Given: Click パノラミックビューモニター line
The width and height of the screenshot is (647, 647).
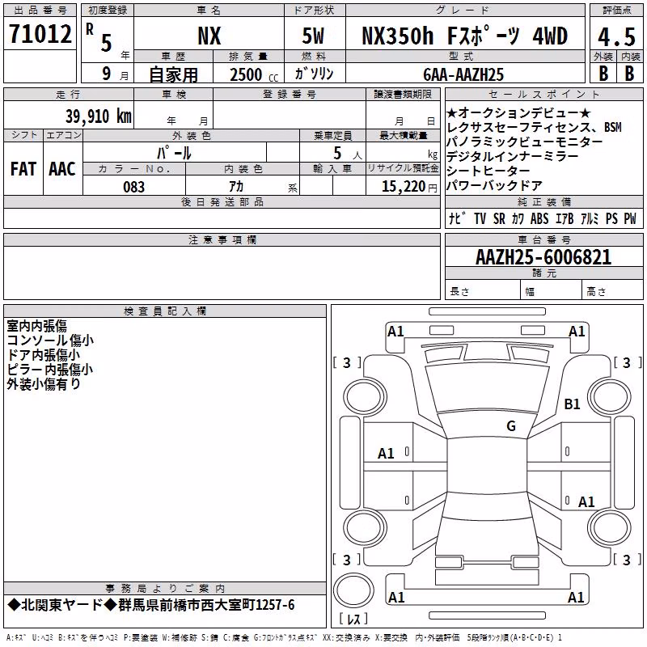Looking at the screenshot, I should (x=524, y=142).
